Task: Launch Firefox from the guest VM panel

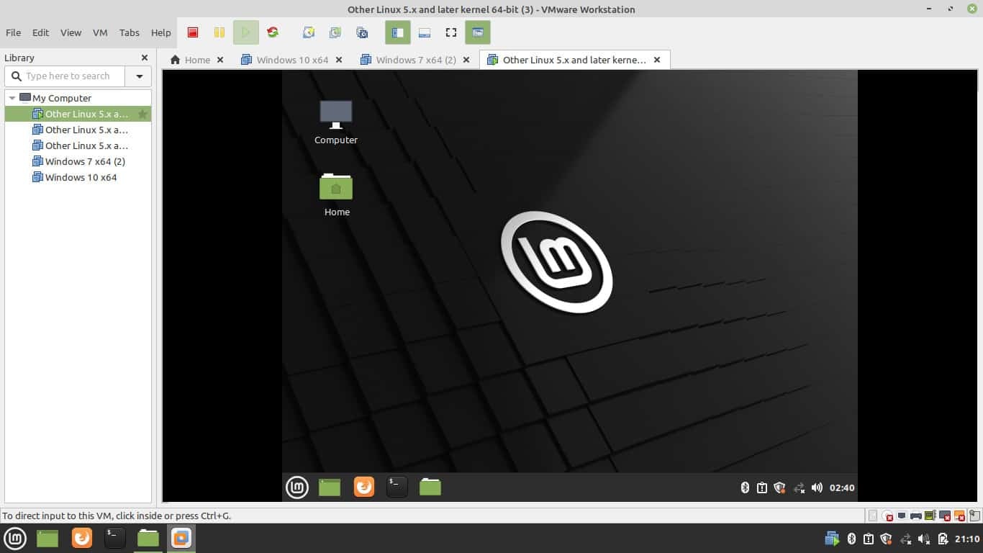Action: coord(364,487)
